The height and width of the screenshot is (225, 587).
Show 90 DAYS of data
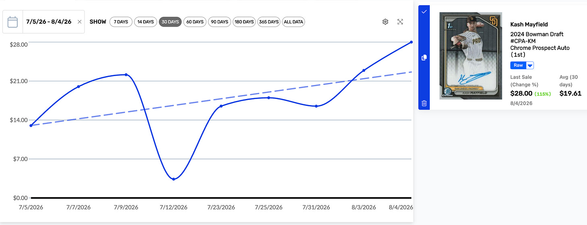(x=220, y=22)
